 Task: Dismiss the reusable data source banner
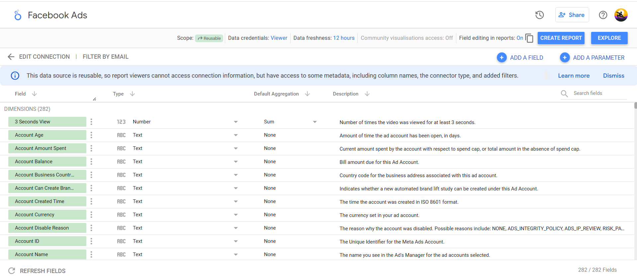613,76
